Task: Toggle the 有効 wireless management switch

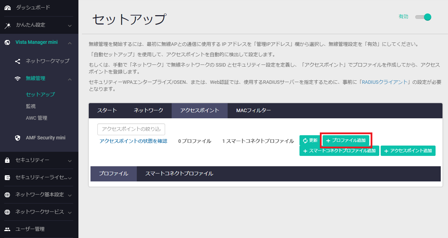Action: point(423,17)
